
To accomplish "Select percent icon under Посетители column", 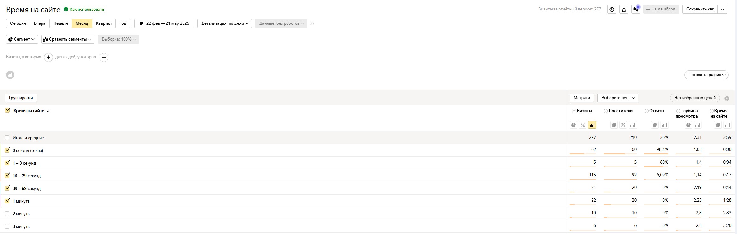I will pos(623,125).
